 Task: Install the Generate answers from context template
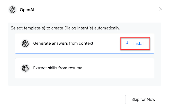pos(135,44)
